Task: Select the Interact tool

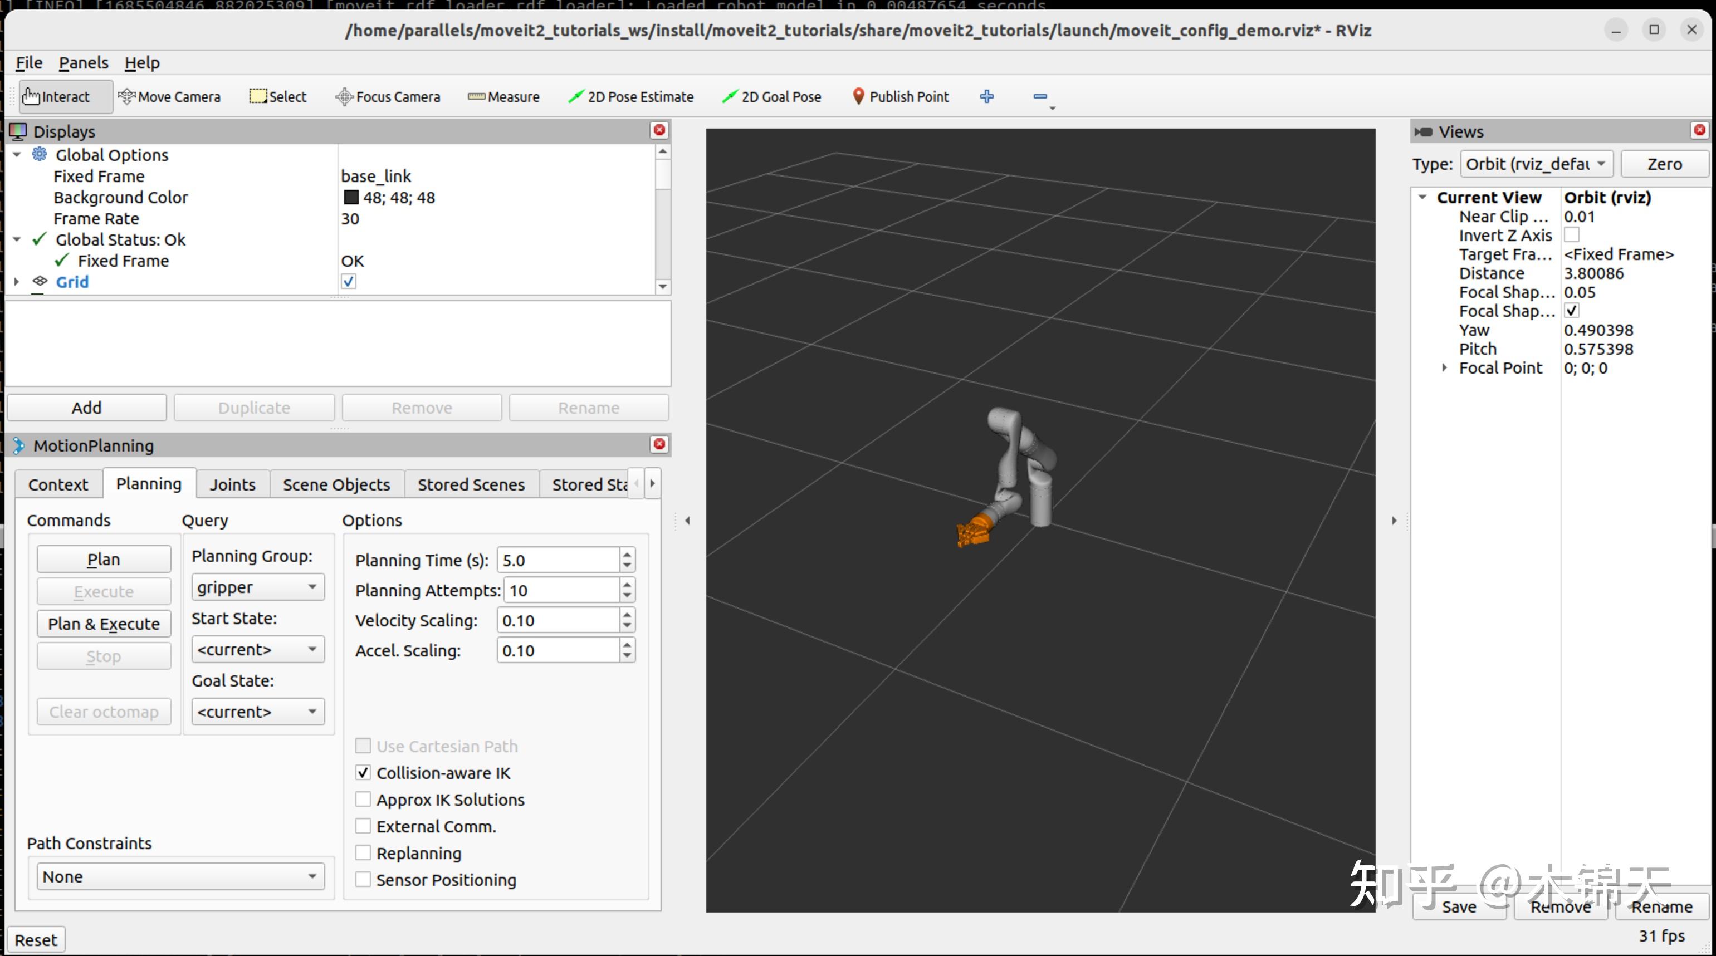Action: (63, 96)
